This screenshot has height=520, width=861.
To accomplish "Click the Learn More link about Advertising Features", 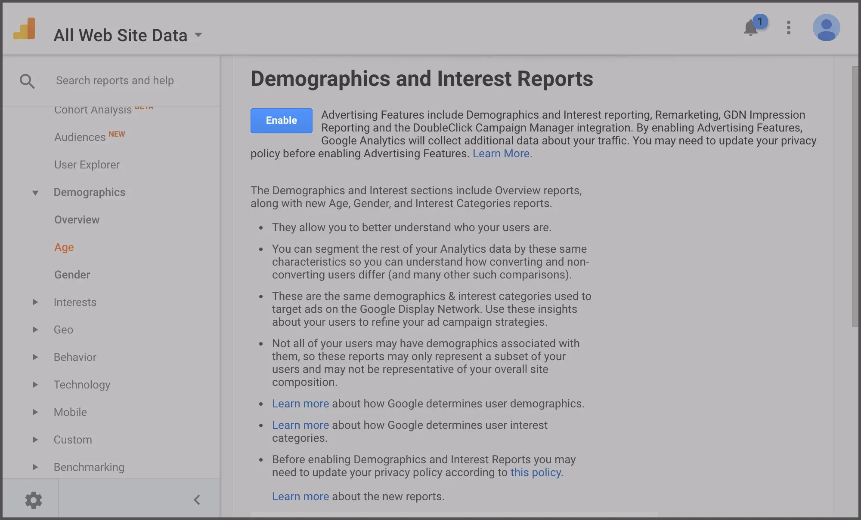I will point(502,153).
